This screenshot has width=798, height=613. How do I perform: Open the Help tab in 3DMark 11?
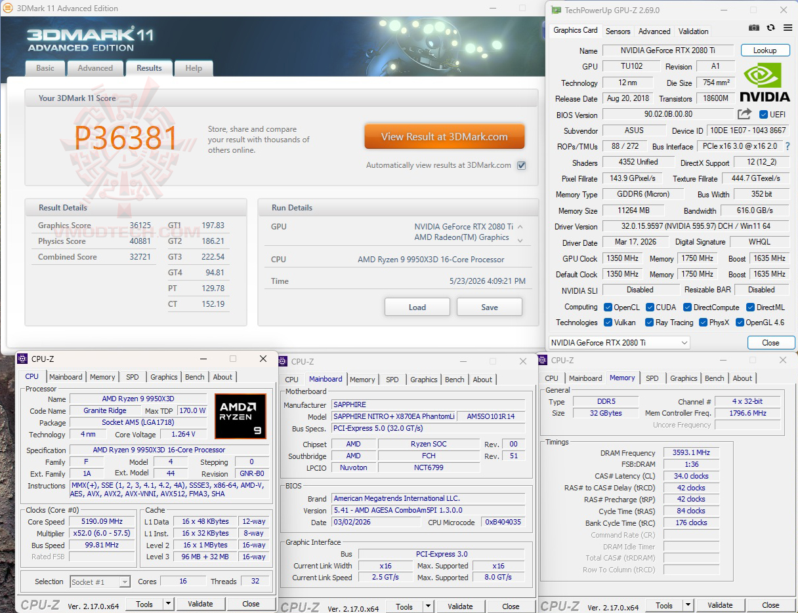[194, 68]
